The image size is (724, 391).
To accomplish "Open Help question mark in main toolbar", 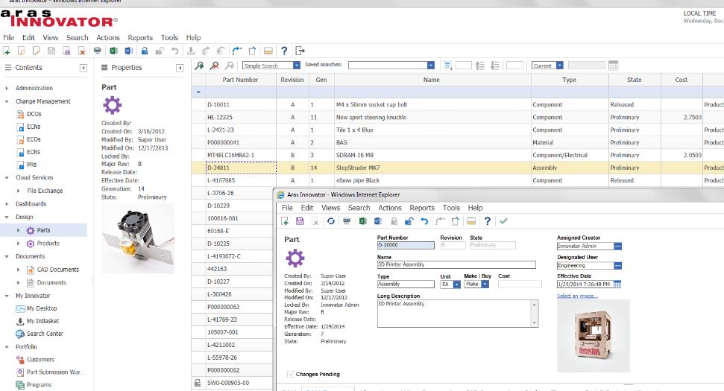I will 284,51.
